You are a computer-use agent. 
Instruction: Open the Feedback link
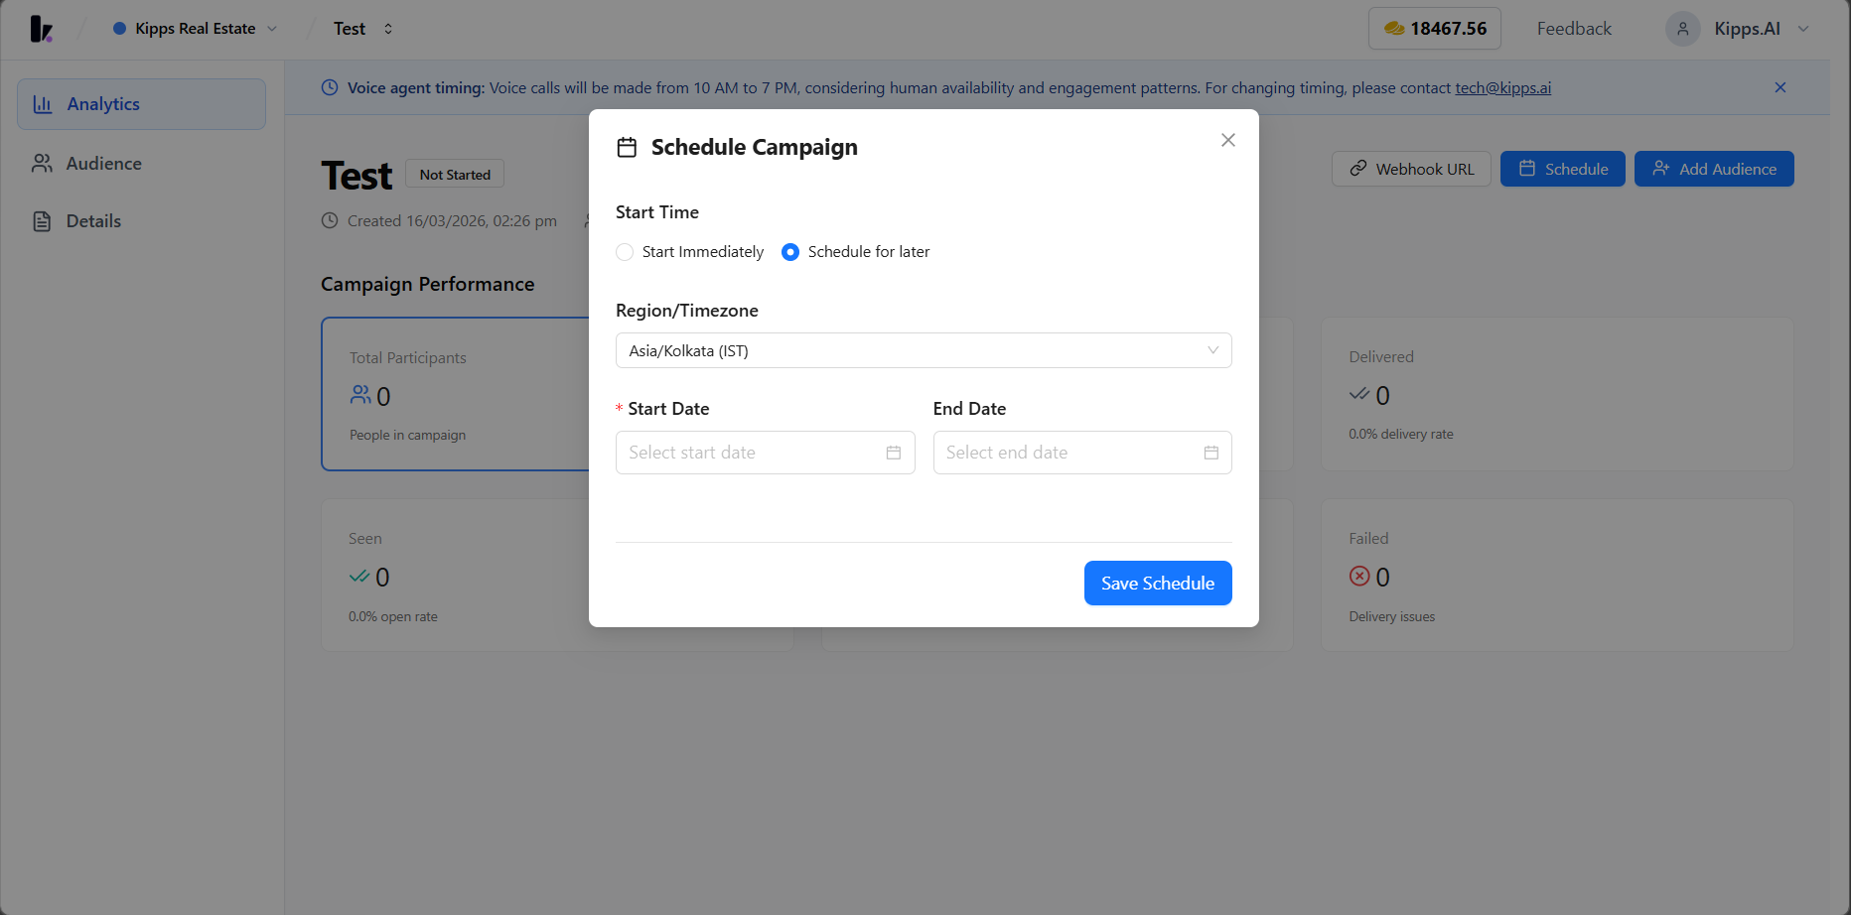point(1574,29)
